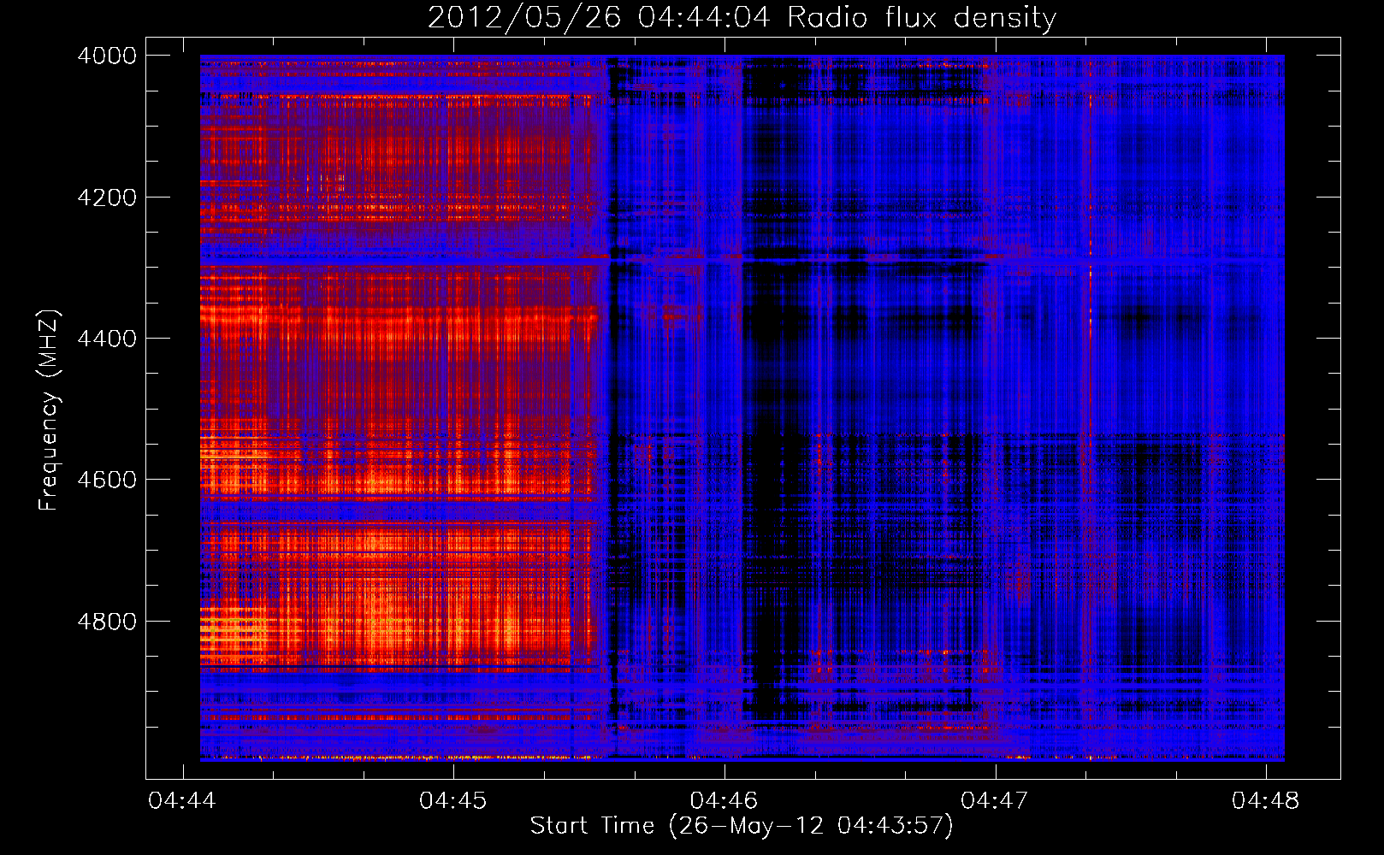This screenshot has width=1384, height=855.
Task: Select the 4400 frequency tick label
Action: tap(107, 339)
